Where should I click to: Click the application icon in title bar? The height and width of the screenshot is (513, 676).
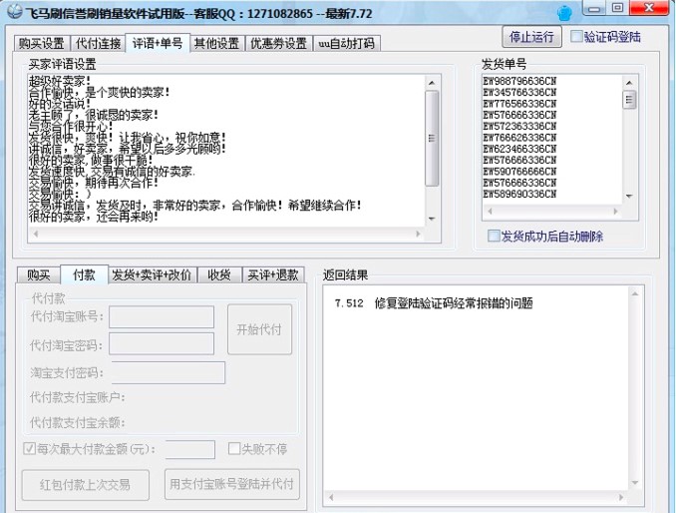(x=14, y=11)
